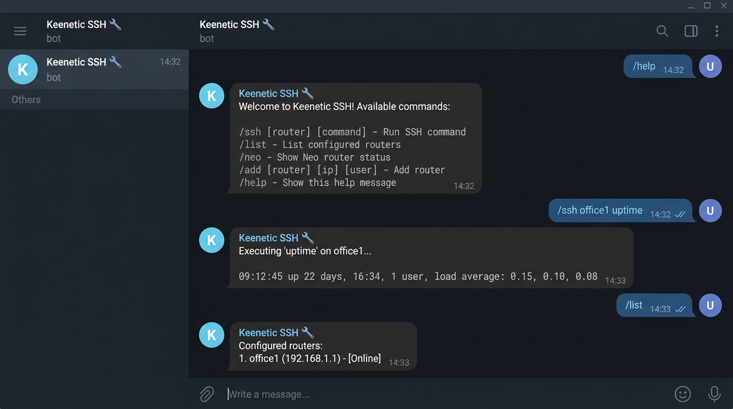Search in the chat using magnifier icon
This screenshot has width=733, height=409.
point(662,31)
